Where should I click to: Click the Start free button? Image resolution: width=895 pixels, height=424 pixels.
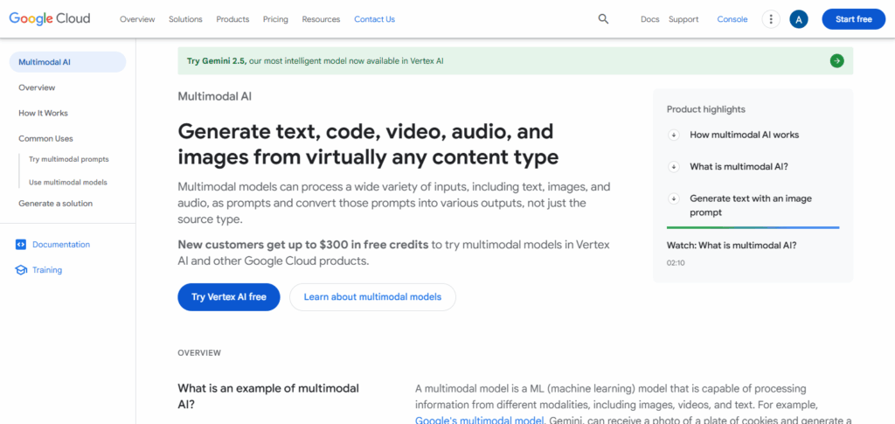853,19
